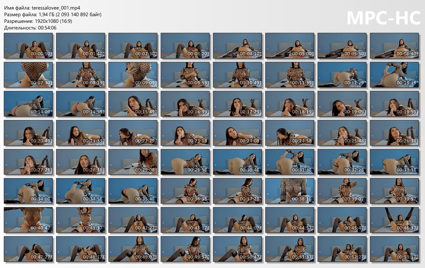Image resolution: width=425 pixels, height=268 pixels.
Task: Choose the frame stamped 00:13:19
Action: pyautogui.click(x=394, y=75)
